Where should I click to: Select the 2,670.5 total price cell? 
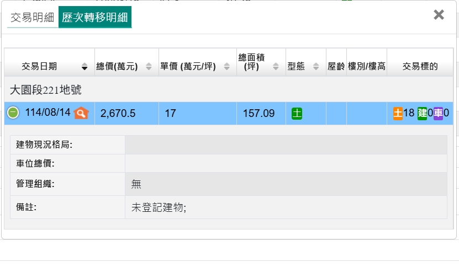pos(118,114)
